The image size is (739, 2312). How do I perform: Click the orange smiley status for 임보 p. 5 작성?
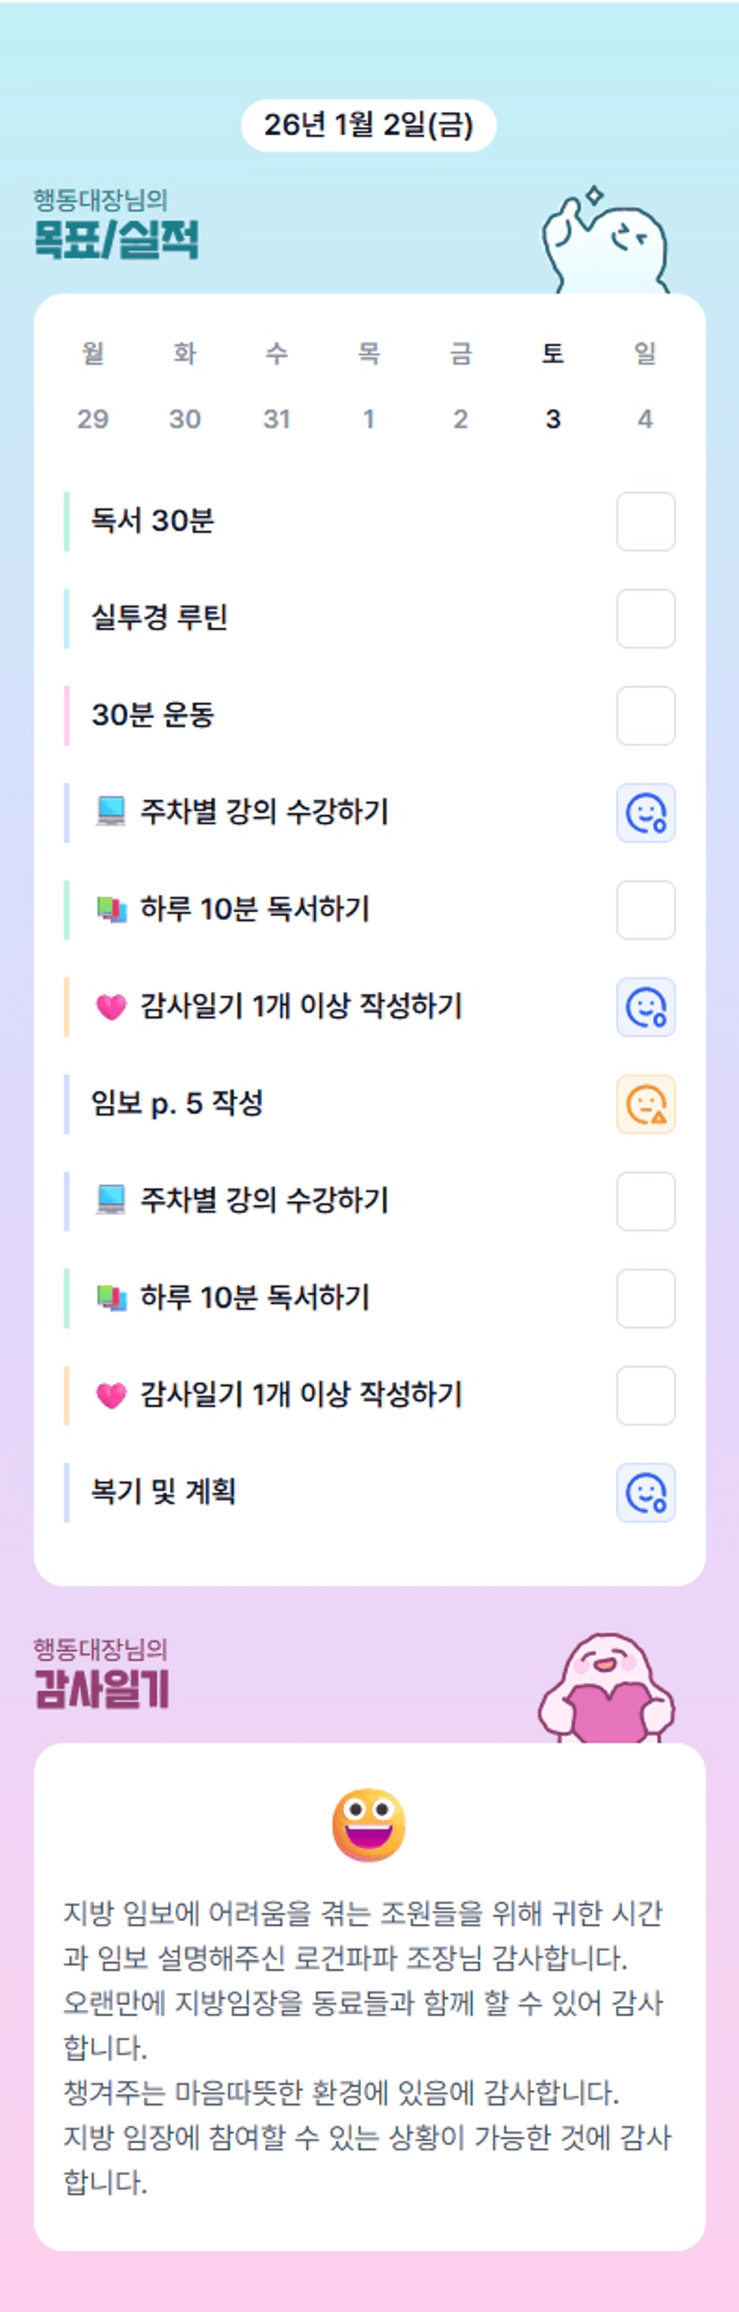[x=646, y=1105]
